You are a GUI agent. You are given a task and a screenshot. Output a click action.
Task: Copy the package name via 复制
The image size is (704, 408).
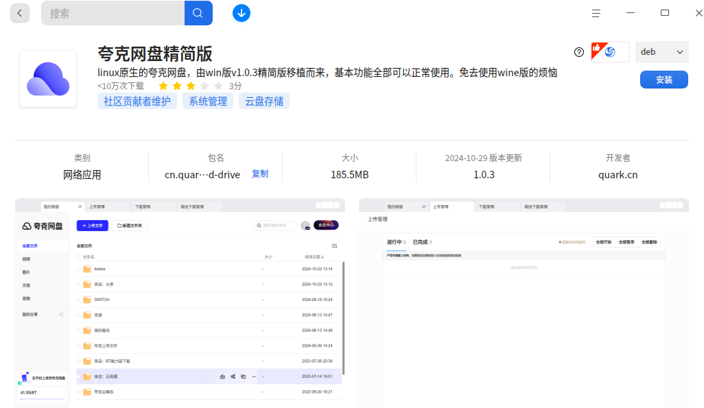pos(260,173)
